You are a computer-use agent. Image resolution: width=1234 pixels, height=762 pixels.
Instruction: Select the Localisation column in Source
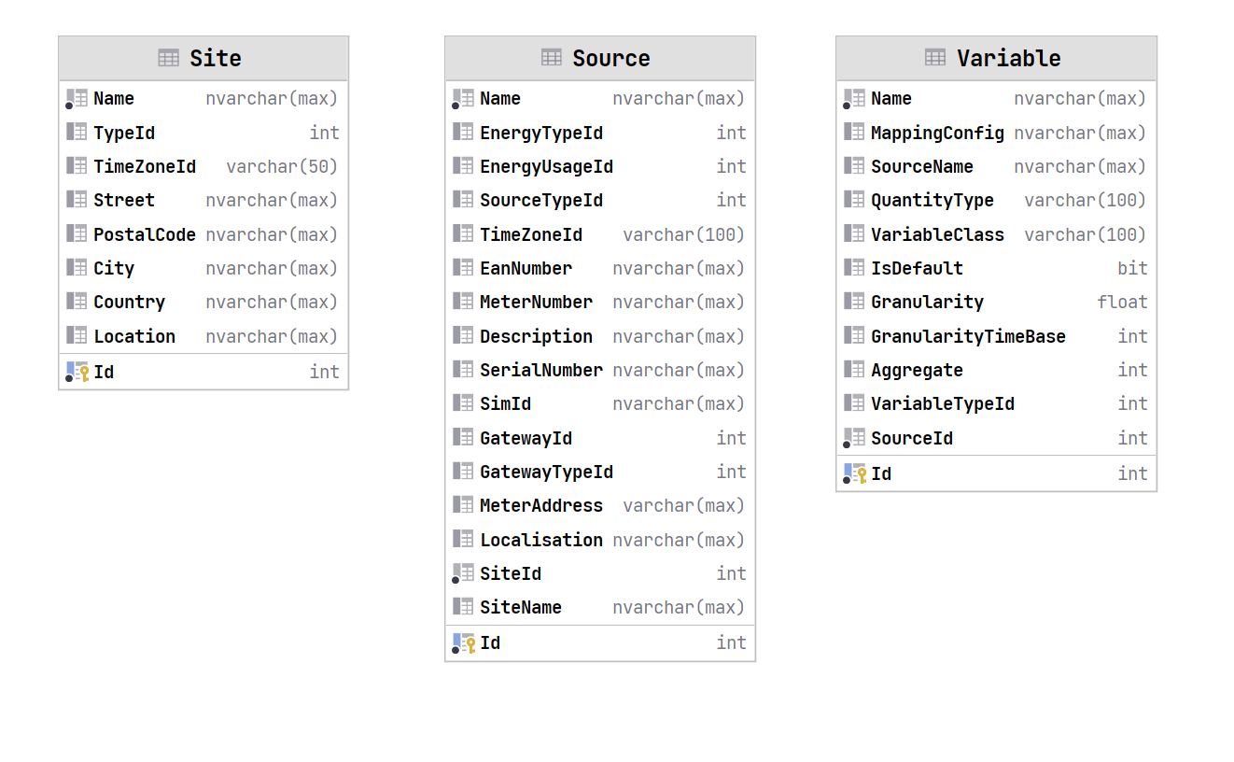(x=541, y=540)
